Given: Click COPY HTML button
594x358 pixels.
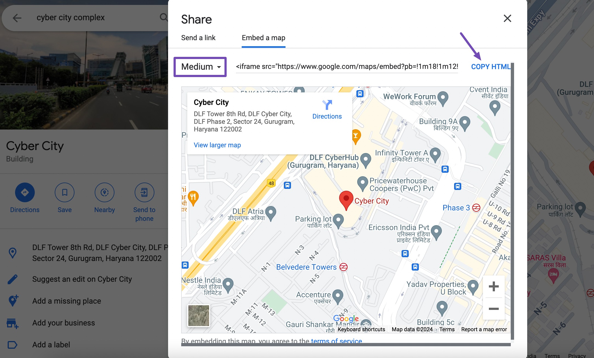Looking at the screenshot, I should (x=490, y=67).
